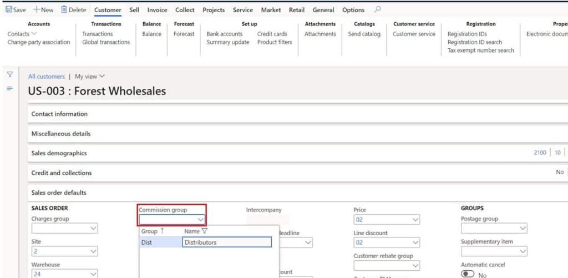This screenshot has height=278, width=568.
Task: Click the All customers link
Action: coord(47,77)
